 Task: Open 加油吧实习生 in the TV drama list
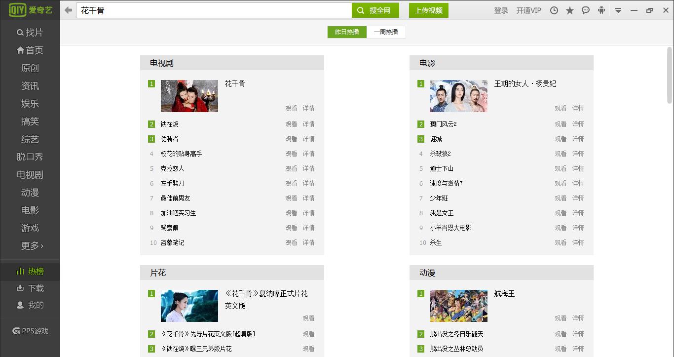click(178, 213)
